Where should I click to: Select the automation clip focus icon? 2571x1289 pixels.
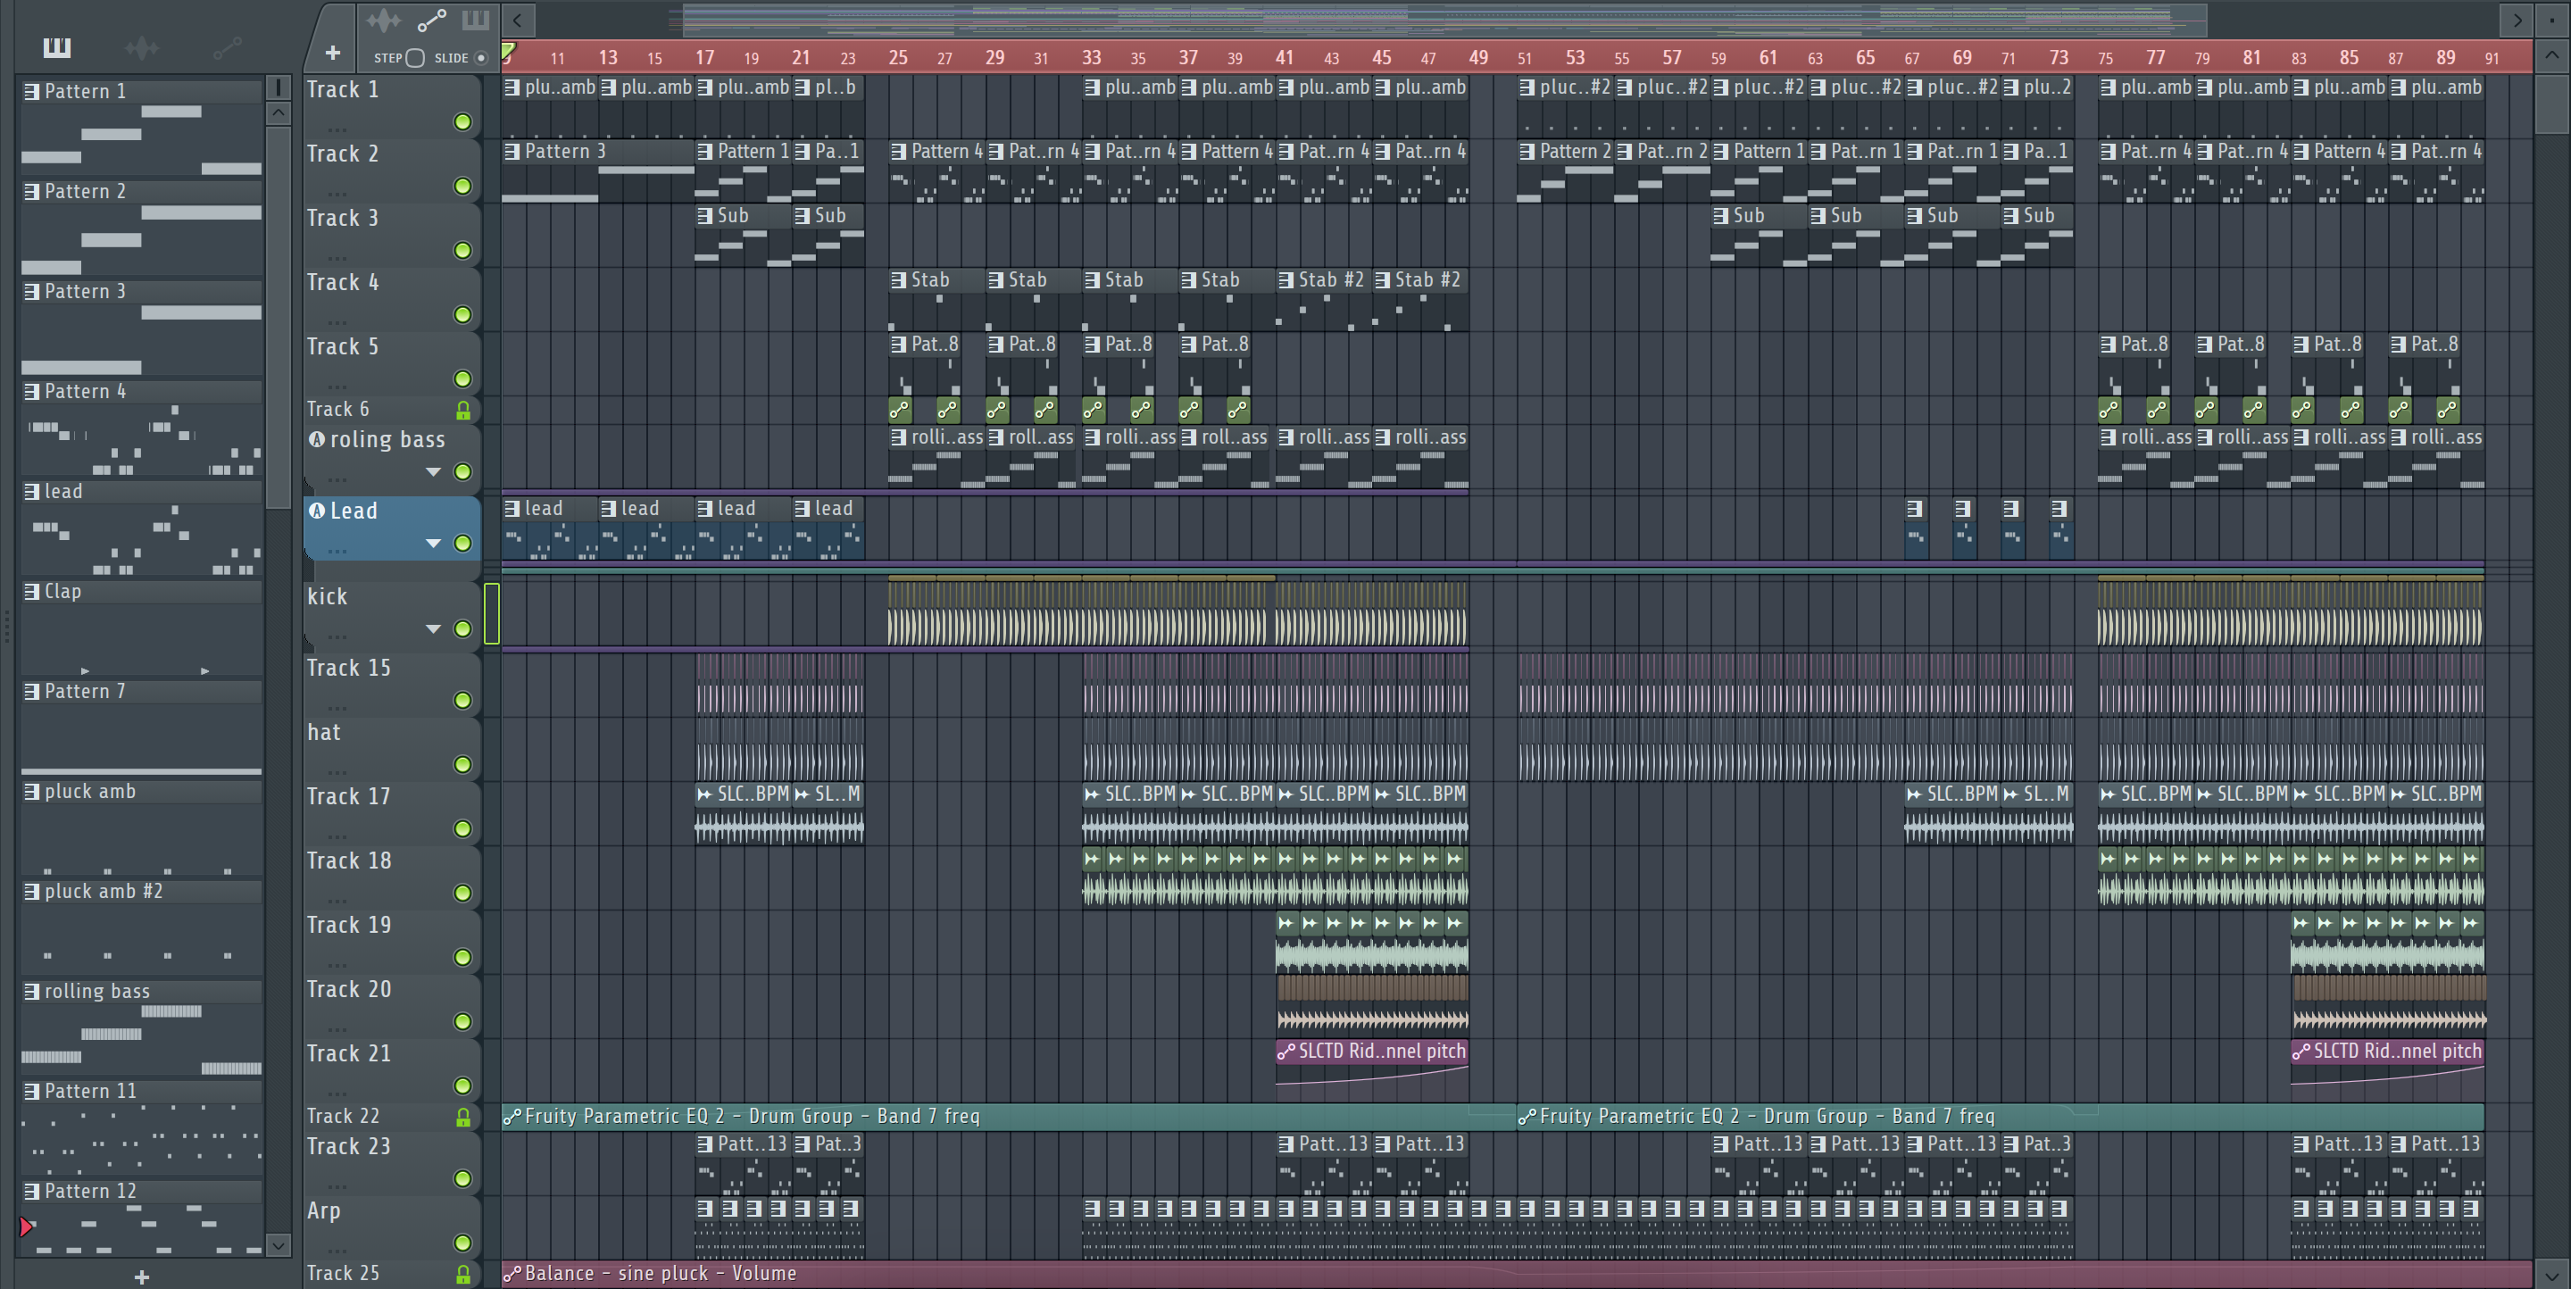pyautogui.click(x=431, y=20)
